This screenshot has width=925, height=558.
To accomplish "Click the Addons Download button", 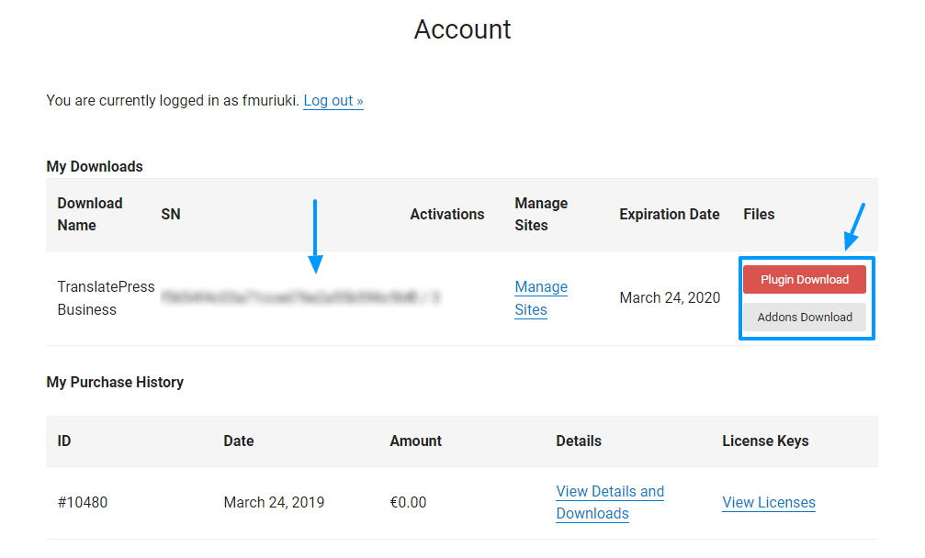I will pyautogui.click(x=804, y=317).
